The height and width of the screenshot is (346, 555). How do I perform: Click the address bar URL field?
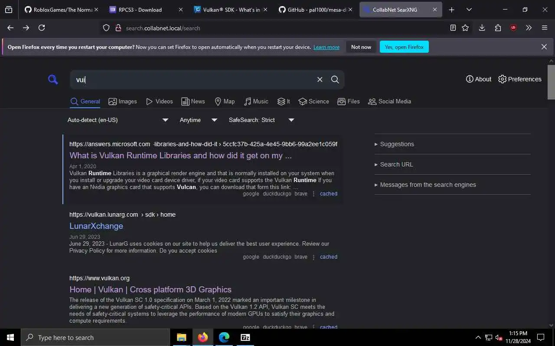tap(277, 28)
